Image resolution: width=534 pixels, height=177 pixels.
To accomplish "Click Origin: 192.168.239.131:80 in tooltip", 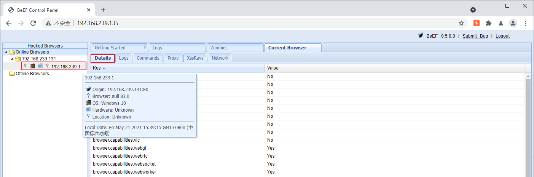I will (x=120, y=90).
